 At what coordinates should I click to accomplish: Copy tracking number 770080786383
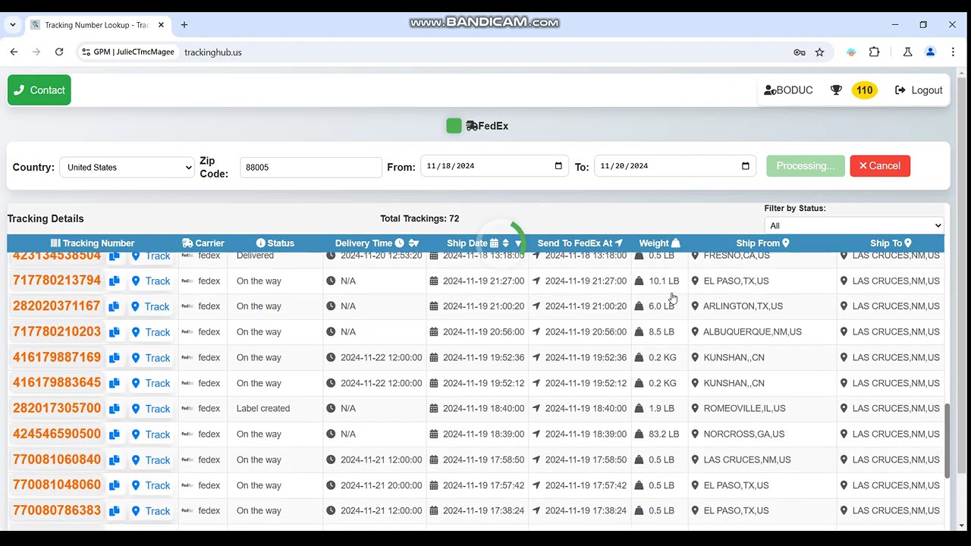[115, 510]
